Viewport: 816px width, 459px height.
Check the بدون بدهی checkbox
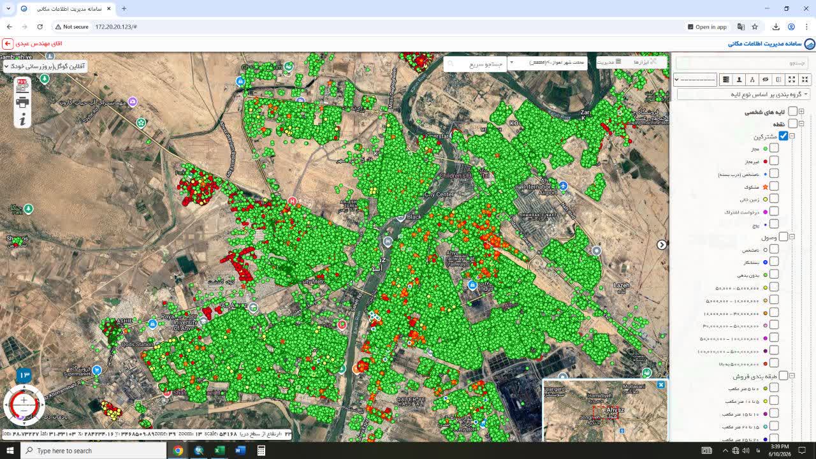774,274
